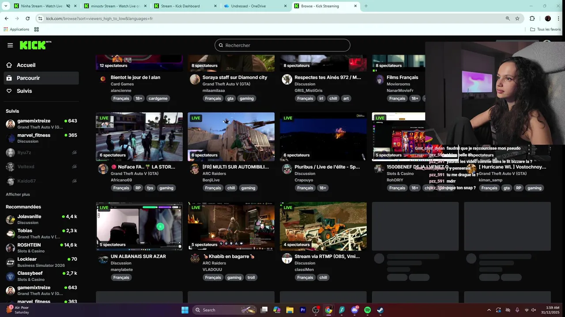The height and width of the screenshot is (317, 565).
Task: Click ARC Raiders category under BenjiLive
Action: tap(214, 173)
